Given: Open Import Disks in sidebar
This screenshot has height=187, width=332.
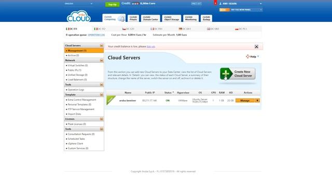Looking at the screenshot, I should [x=74, y=114].
